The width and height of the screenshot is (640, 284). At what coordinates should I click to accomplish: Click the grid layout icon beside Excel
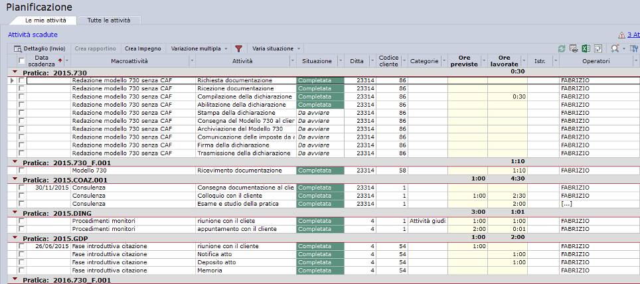(x=598, y=48)
